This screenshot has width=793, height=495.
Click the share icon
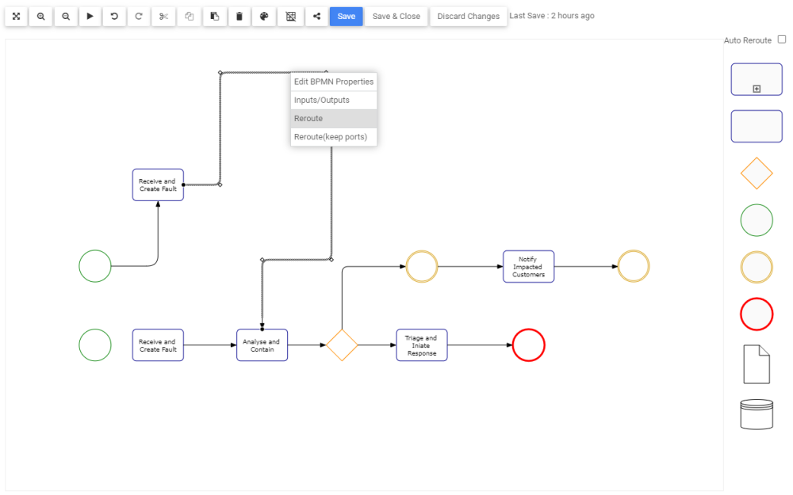(x=316, y=16)
